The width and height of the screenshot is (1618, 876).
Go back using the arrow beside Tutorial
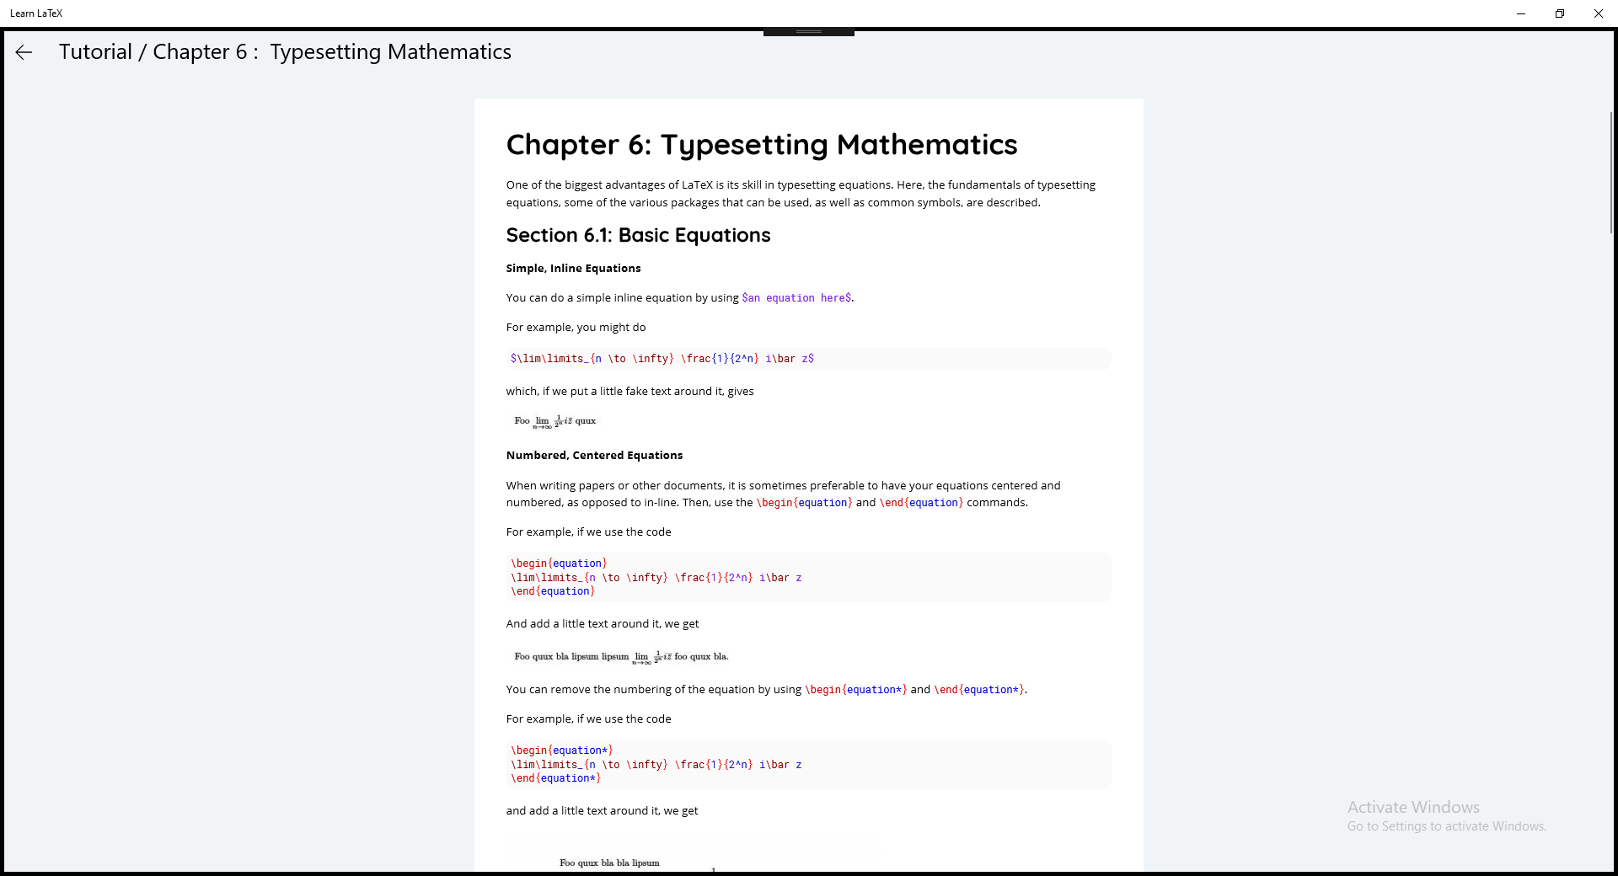click(24, 52)
